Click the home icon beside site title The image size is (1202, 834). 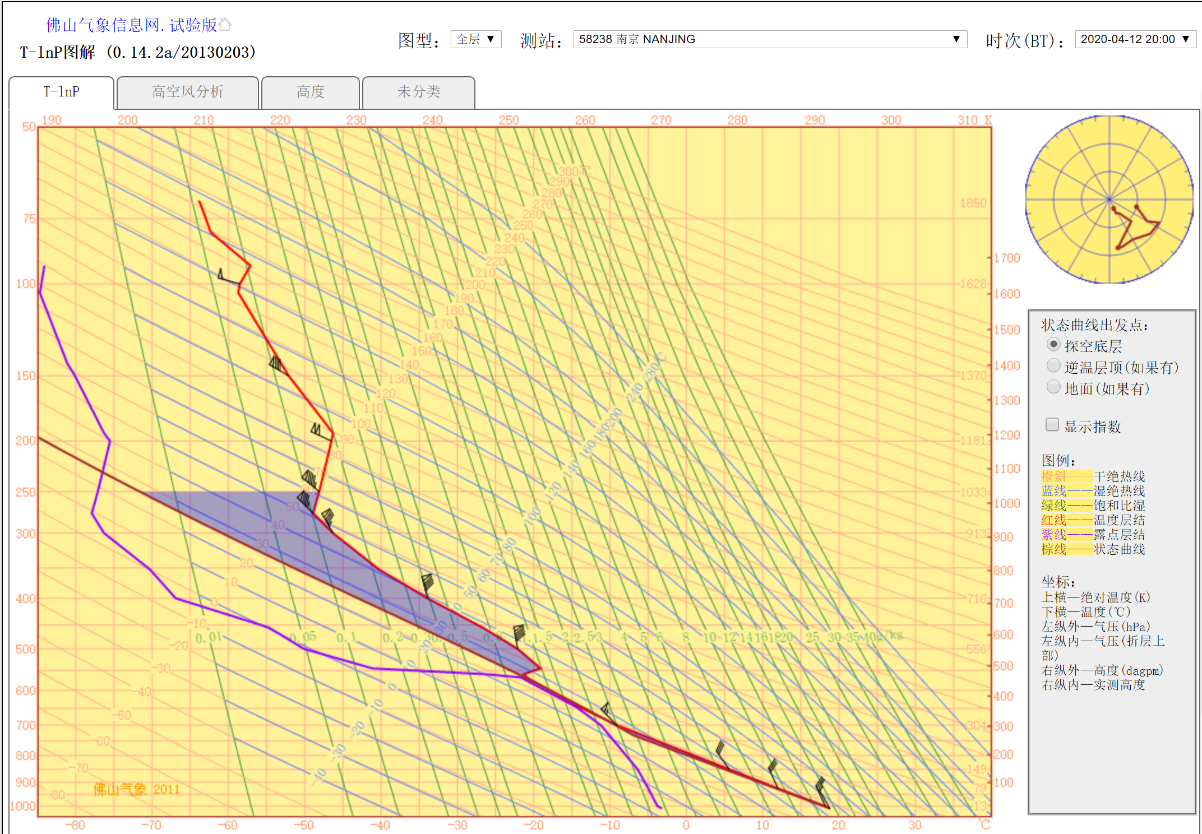(225, 25)
